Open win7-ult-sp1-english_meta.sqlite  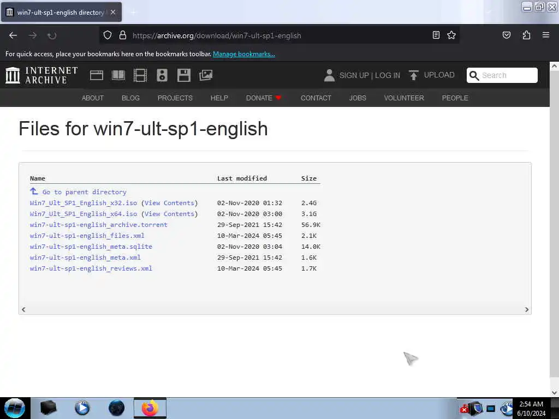[91, 247]
